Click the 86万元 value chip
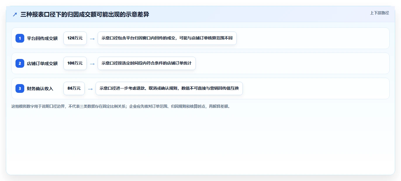This screenshot has width=401, height=181. pyautogui.click(x=74, y=88)
